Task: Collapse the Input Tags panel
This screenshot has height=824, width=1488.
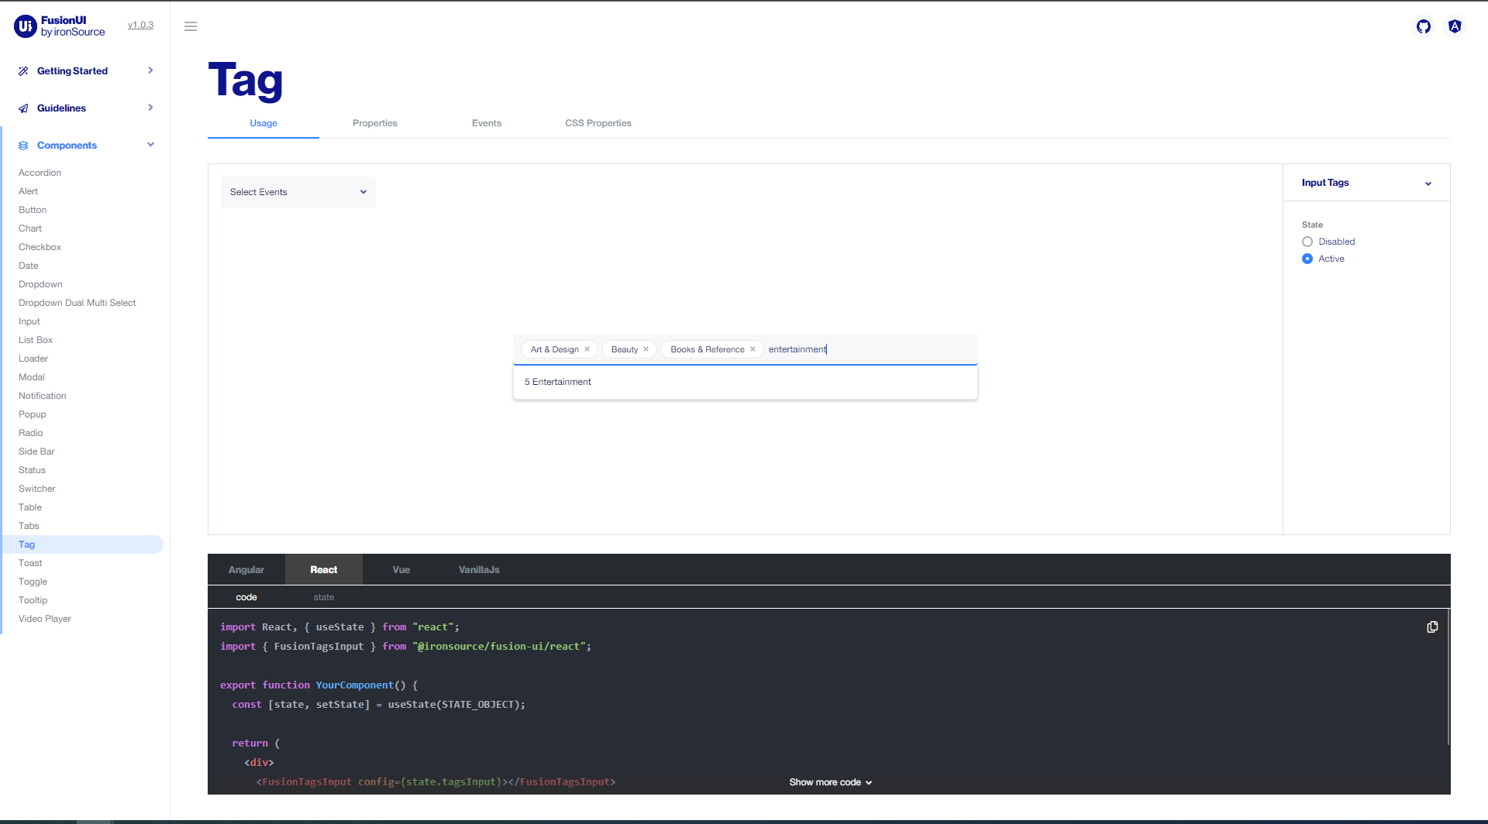Action: point(1428,184)
